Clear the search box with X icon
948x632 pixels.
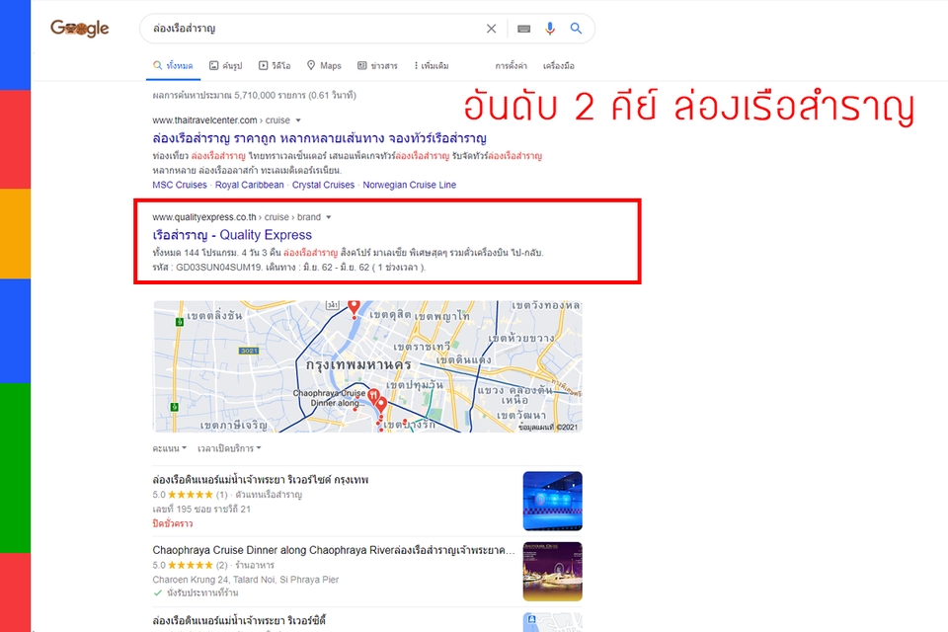[491, 29]
